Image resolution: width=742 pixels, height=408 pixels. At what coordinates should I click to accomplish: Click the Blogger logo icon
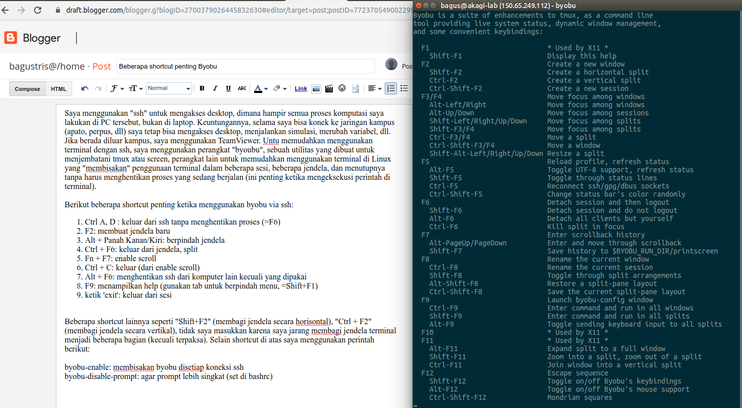(10, 38)
